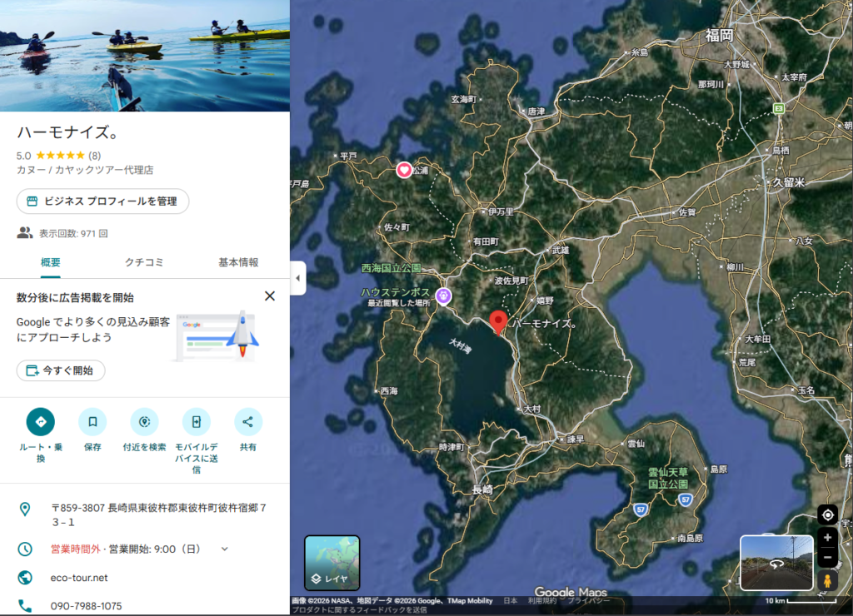The height and width of the screenshot is (616, 853).
Task: Share this place via 共有 icon
Action: click(248, 422)
